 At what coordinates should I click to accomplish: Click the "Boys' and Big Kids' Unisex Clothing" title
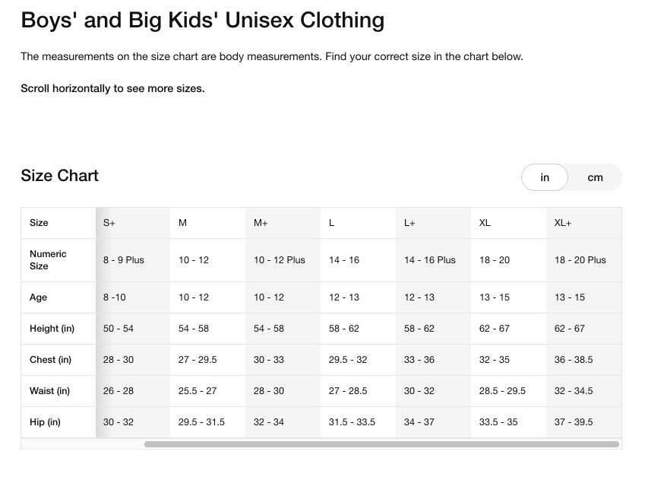(202, 20)
